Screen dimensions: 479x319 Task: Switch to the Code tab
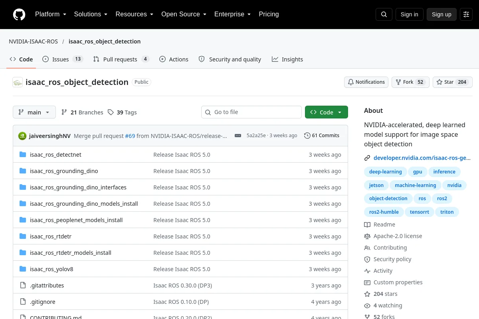22,59
